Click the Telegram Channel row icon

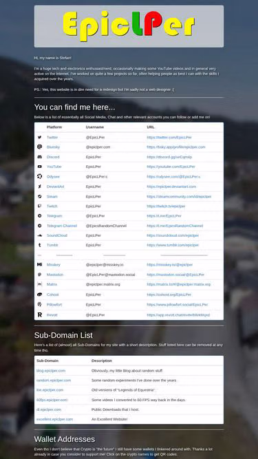point(39,226)
